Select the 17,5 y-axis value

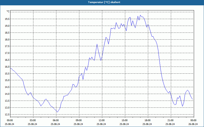[7, 46]
